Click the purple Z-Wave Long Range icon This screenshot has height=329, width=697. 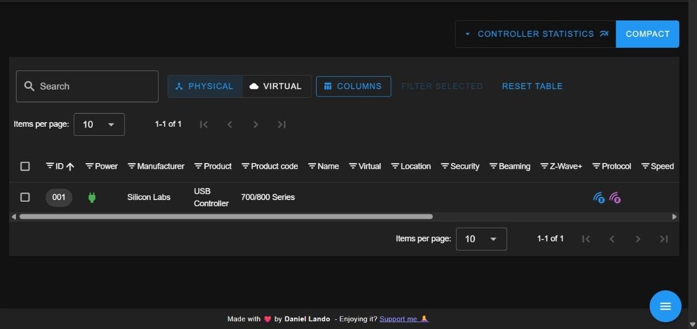615,198
